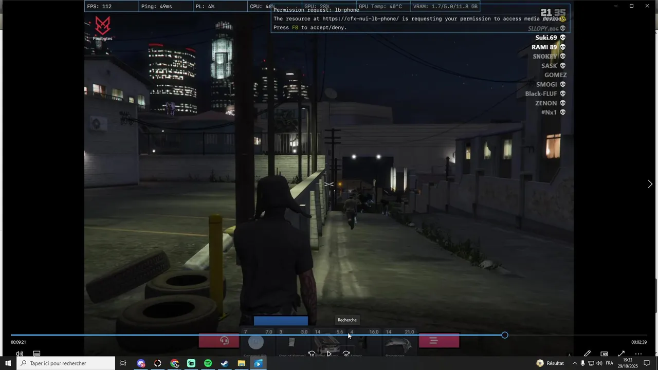Open the pencil edit tools

tap(587, 354)
